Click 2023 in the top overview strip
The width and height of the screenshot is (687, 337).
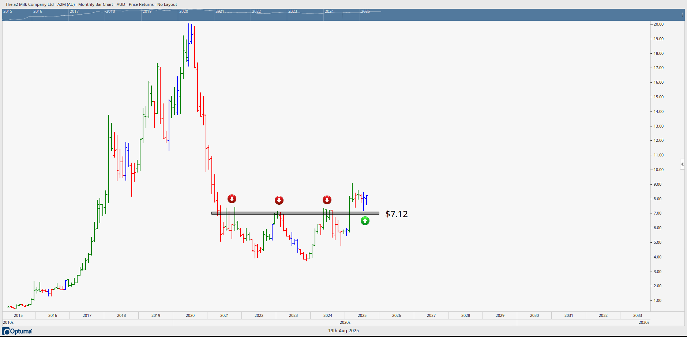pyautogui.click(x=293, y=11)
